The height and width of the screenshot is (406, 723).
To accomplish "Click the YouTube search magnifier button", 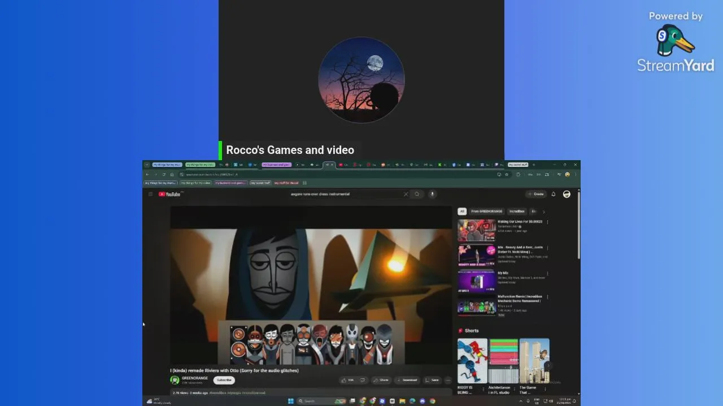I will point(417,194).
